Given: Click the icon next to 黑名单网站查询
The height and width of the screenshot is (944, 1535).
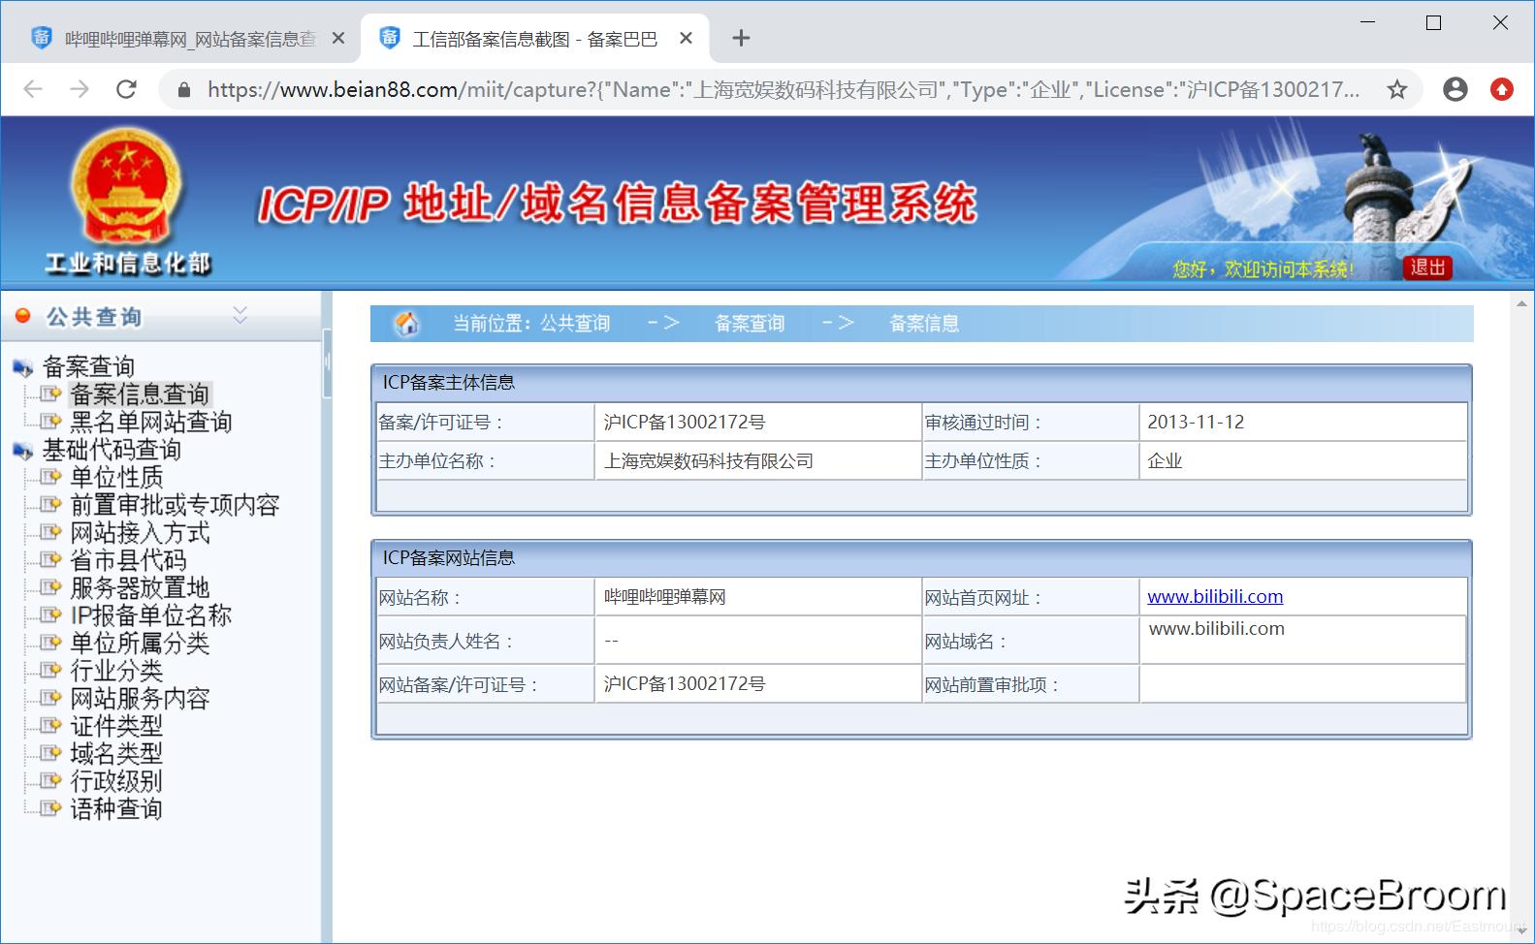Looking at the screenshot, I should 50,422.
